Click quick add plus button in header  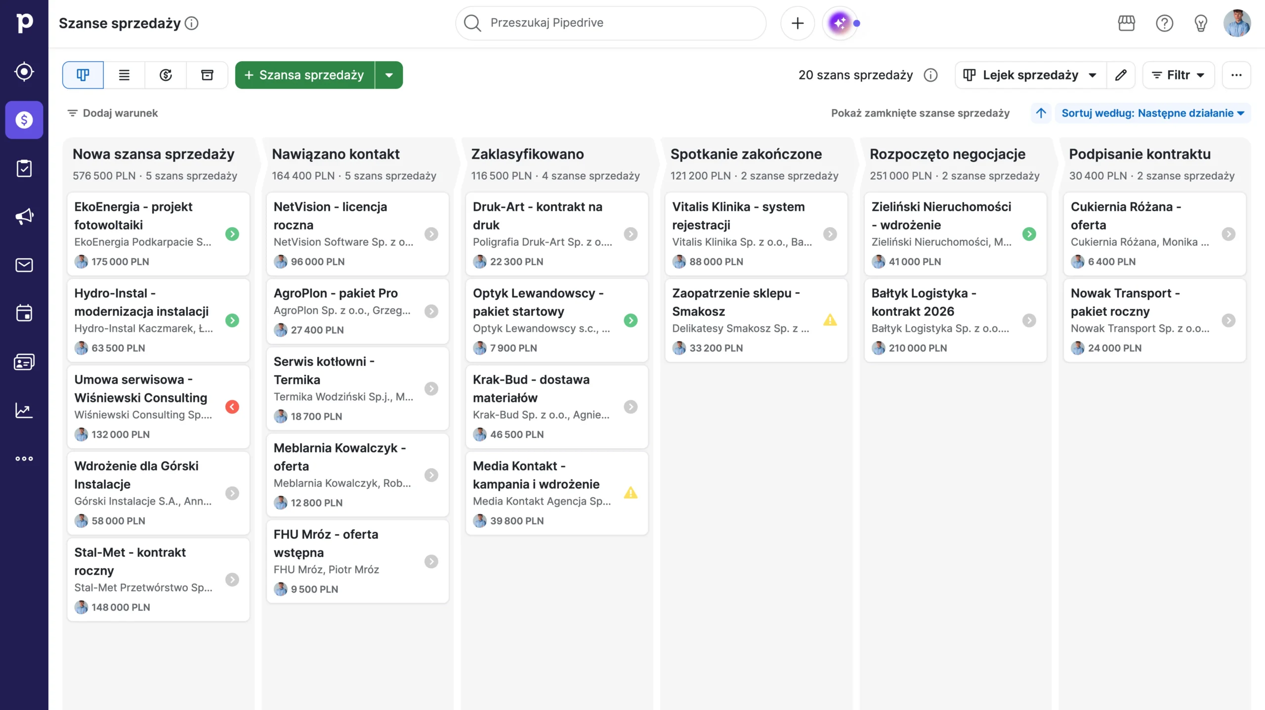[x=798, y=23]
